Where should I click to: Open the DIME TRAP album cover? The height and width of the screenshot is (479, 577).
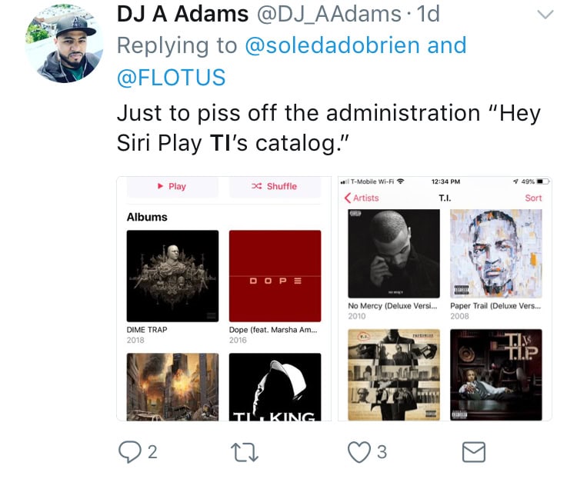coord(172,276)
